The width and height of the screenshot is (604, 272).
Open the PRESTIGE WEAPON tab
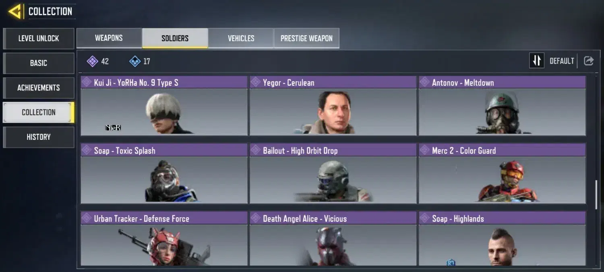(x=306, y=38)
